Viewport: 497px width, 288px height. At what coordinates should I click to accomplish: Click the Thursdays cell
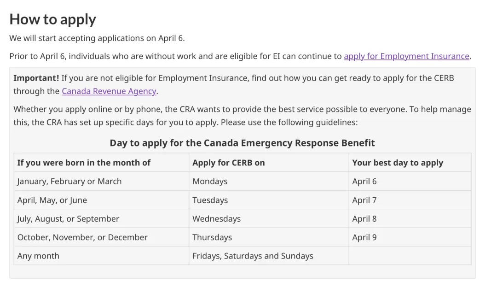click(269, 237)
